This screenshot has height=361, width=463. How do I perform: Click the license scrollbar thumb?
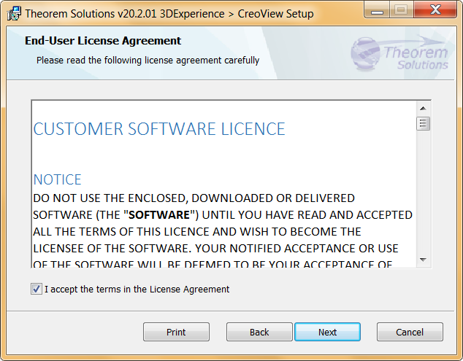(423, 123)
